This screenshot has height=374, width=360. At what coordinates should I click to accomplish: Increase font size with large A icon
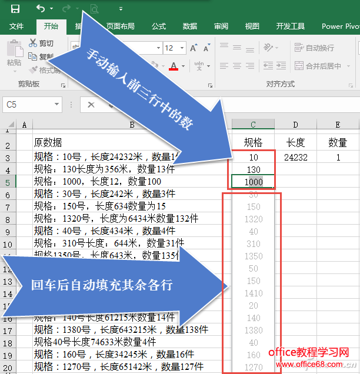194,48
